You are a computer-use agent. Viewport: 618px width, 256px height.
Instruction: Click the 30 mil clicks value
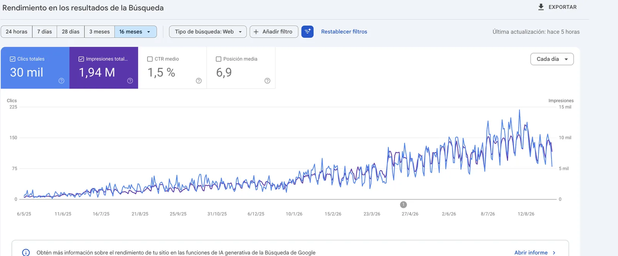point(27,72)
